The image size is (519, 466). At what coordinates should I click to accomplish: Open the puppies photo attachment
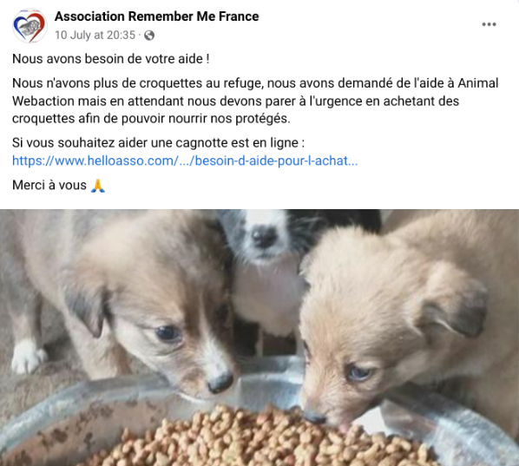(x=259, y=338)
